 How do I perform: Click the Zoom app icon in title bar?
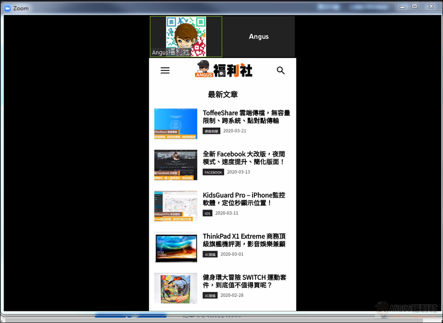click(x=7, y=8)
